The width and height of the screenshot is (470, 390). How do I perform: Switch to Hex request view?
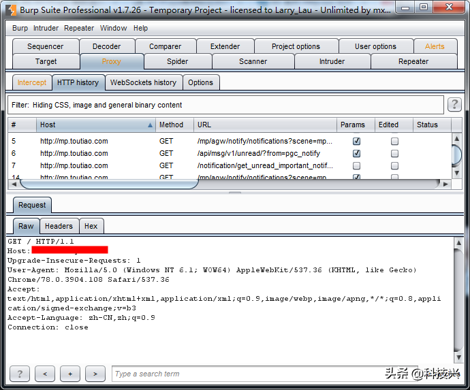click(x=91, y=226)
